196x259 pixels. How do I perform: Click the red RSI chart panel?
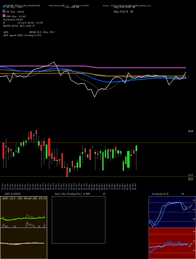coord(172,243)
